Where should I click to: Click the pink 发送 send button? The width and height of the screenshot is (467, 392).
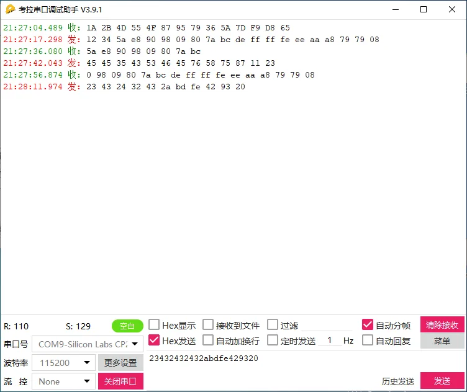click(x=442, y=381)
